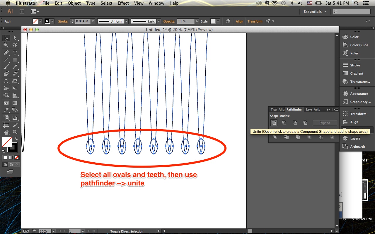Select the Pen tool
The image size is (375, 234).
coord(6,53)
